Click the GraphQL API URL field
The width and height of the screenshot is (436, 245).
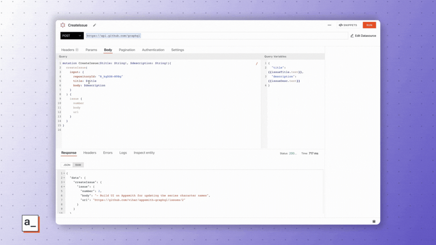(x=217, y=36)
